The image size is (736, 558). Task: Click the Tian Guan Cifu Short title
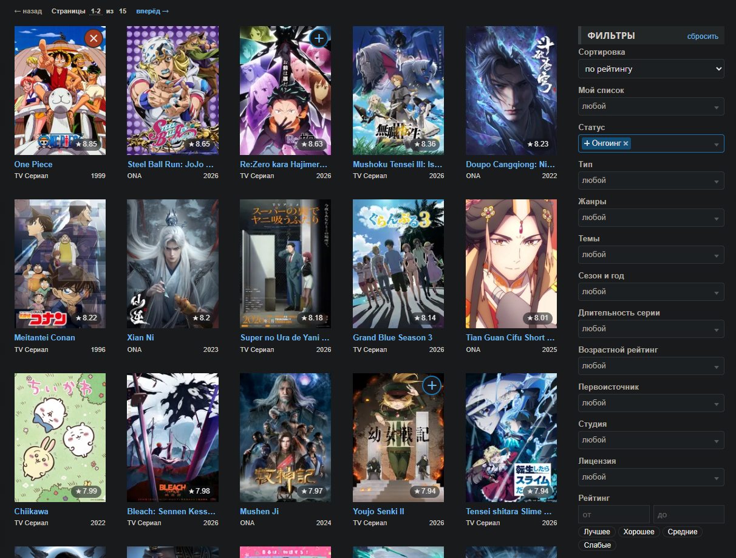click(x=510, y=337)
